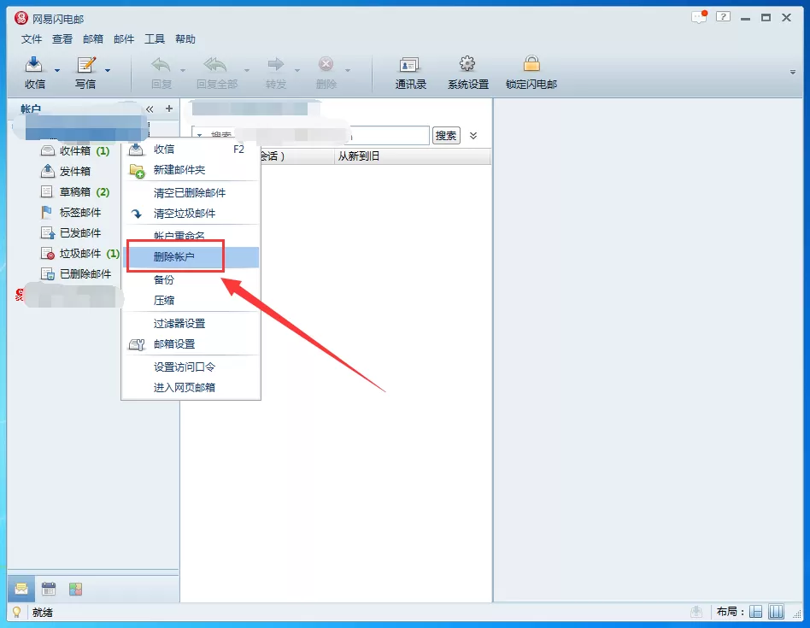810x628 pixels.
Task: Choose 清空垃圾邮件 in context menu
Action: point(191,214)
